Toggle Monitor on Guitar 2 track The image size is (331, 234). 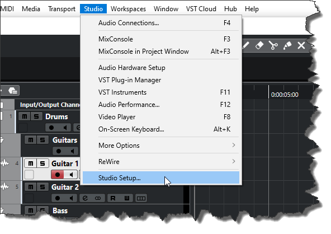(x=72, y=198)
